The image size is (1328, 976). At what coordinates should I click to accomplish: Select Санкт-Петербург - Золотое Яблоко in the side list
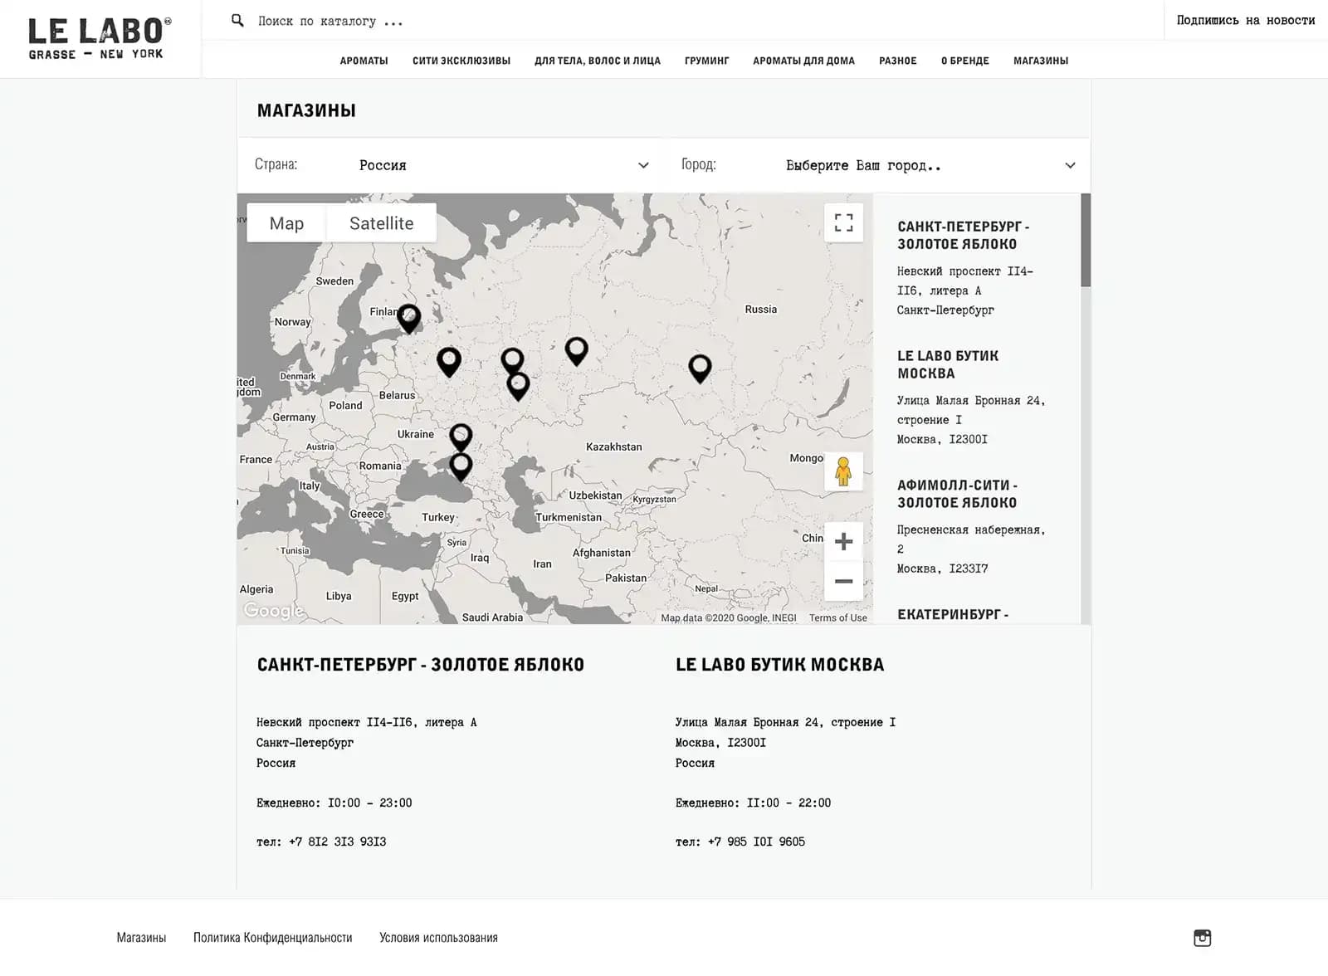pyautogui.click(x=964, y=235)
